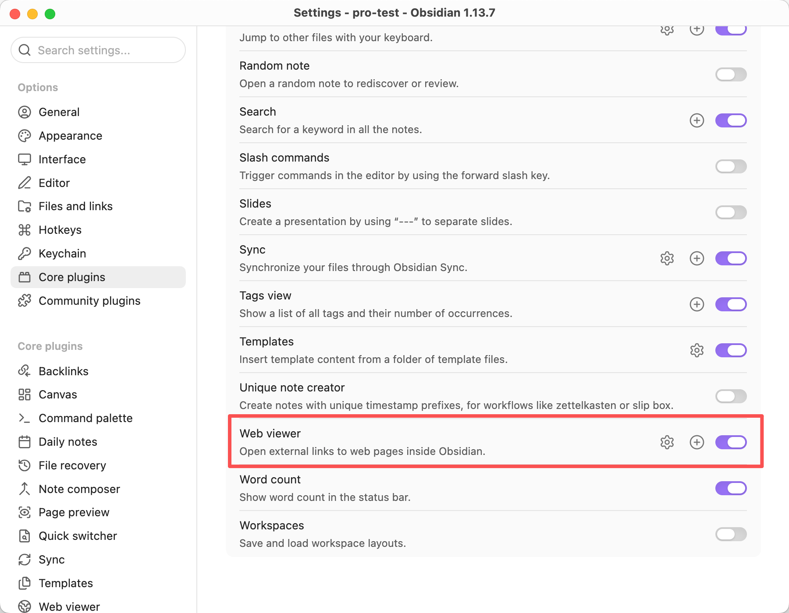Click plus icon for Search hotkeys
Screen dimensions: 789x613
pos(697,120)
